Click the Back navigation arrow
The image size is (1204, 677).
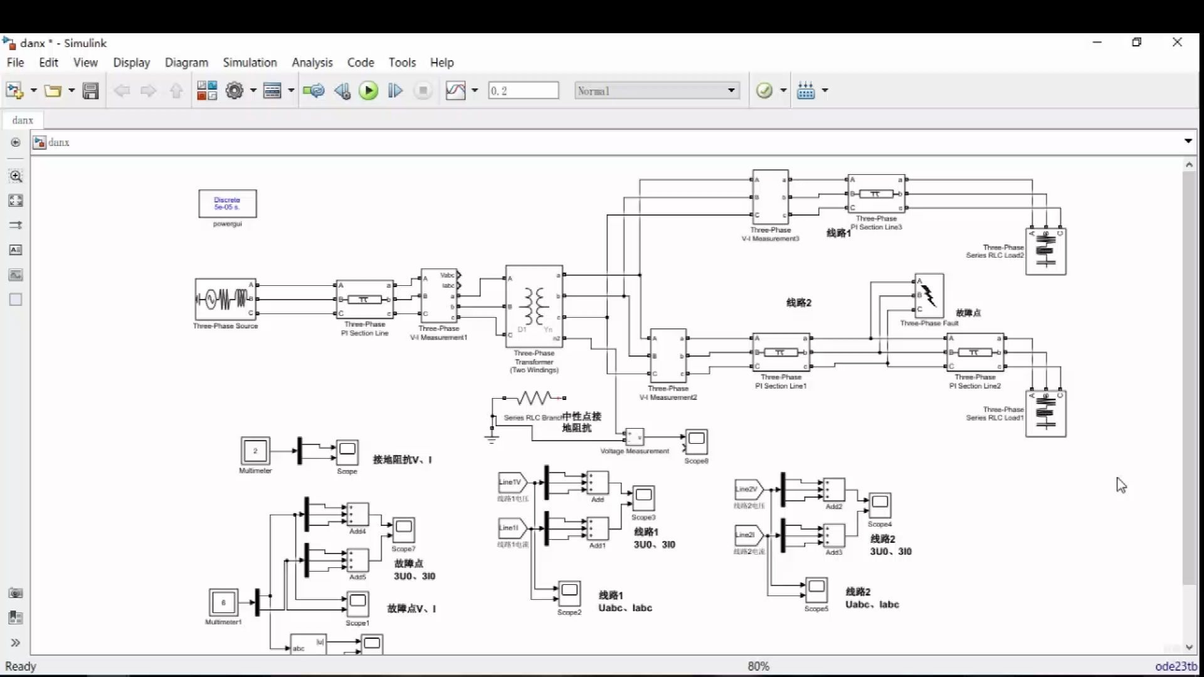point(122,91)
